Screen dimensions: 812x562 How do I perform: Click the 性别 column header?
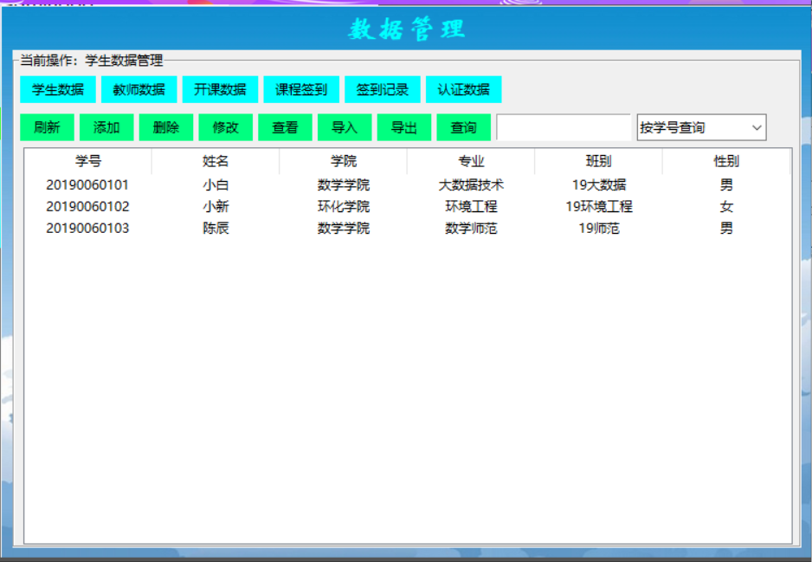726,161
